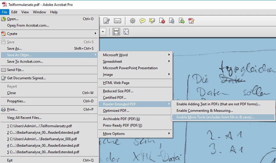Select Enable Commenting & Measuring...

(223, 111)
